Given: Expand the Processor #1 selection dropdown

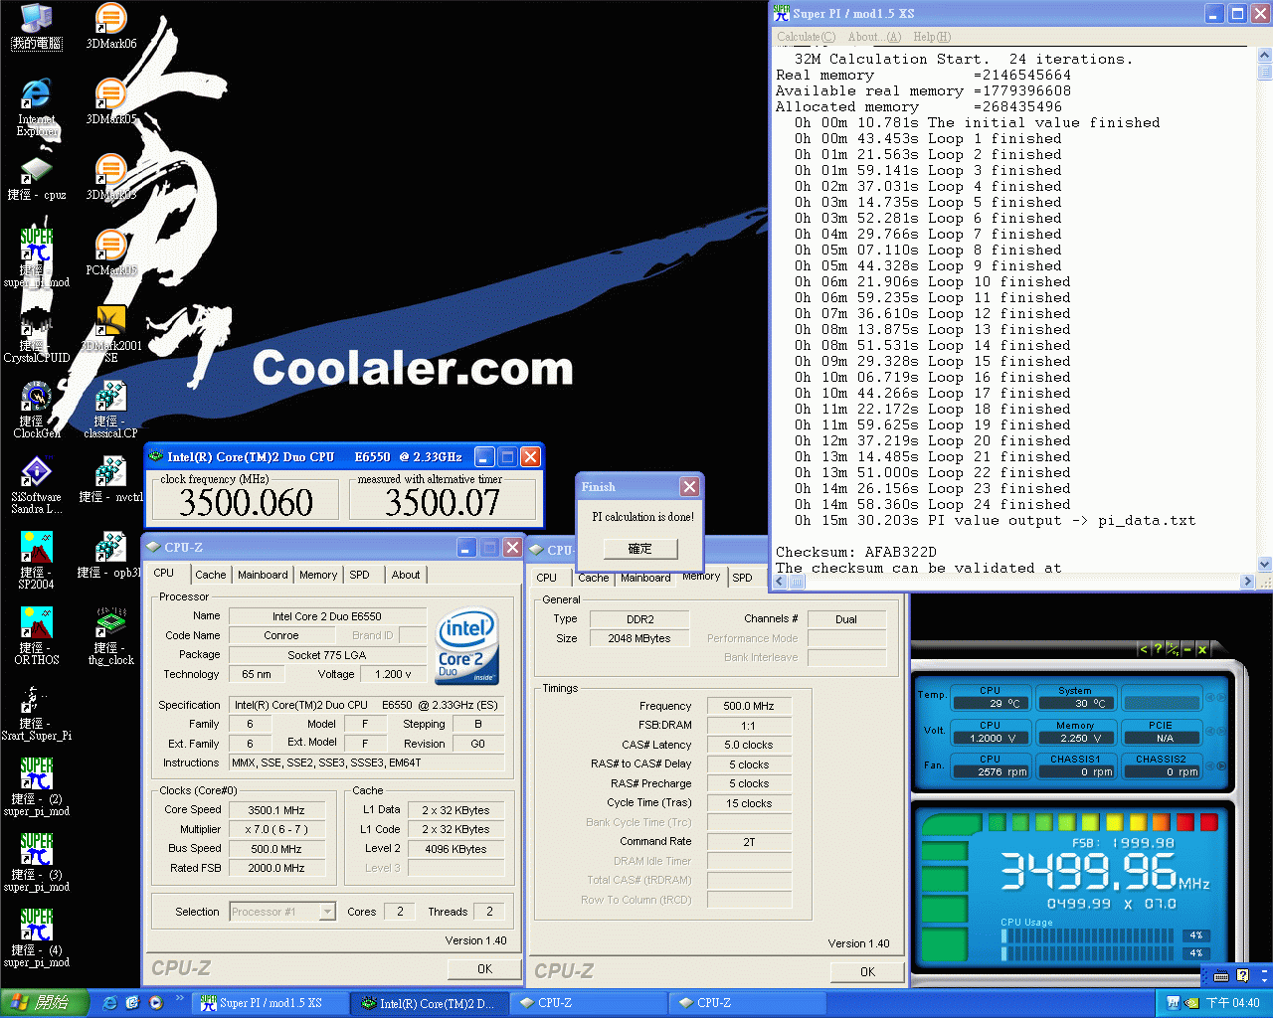Looking at the screenshot, I should point(327,912).
